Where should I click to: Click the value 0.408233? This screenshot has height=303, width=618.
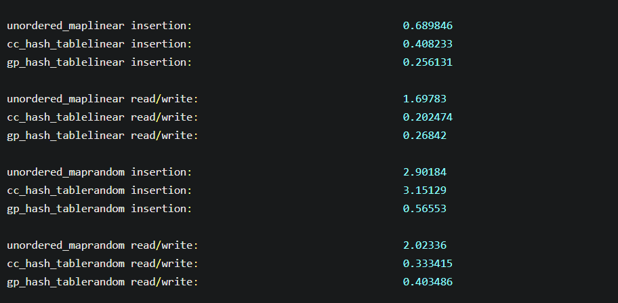[428, 44]
